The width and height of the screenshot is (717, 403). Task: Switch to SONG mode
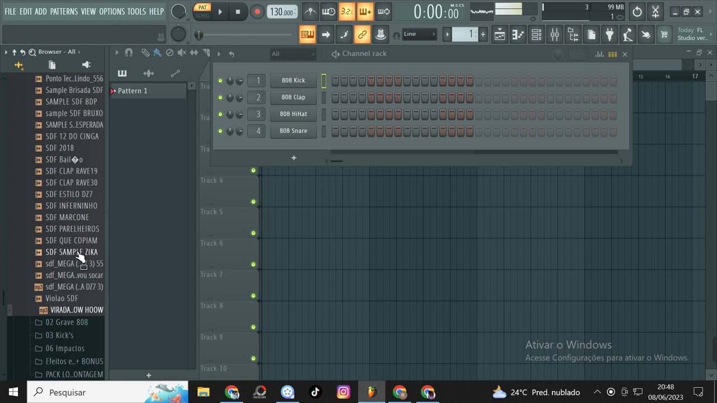(x=202, y=16)
